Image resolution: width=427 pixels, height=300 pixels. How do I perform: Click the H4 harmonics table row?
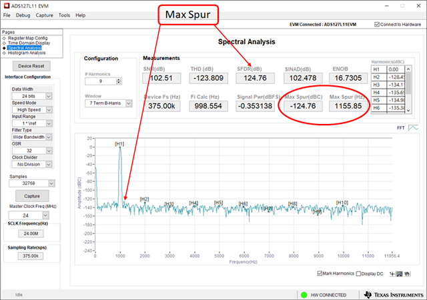(x=388, y=93)
